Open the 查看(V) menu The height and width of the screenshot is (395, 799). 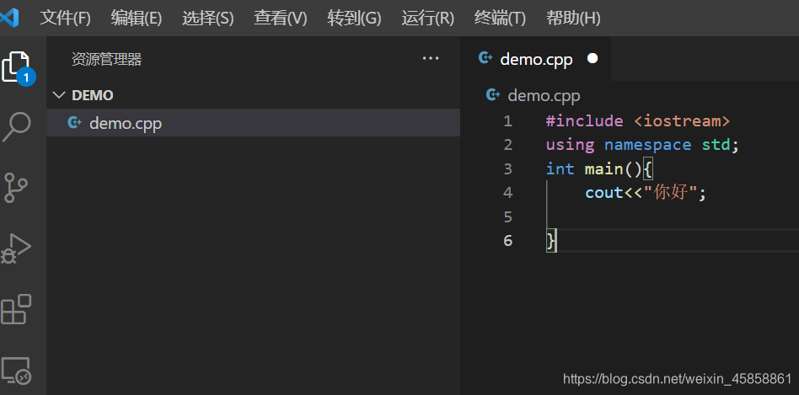[x=281, y=19]
